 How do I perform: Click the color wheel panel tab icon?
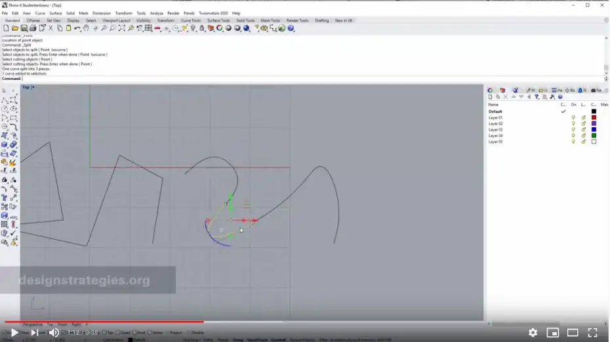coord(490,90)
